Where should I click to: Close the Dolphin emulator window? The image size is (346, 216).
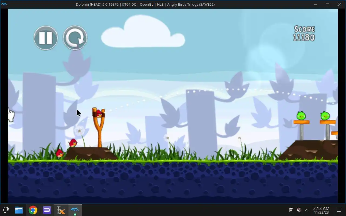tap(340, 4)
